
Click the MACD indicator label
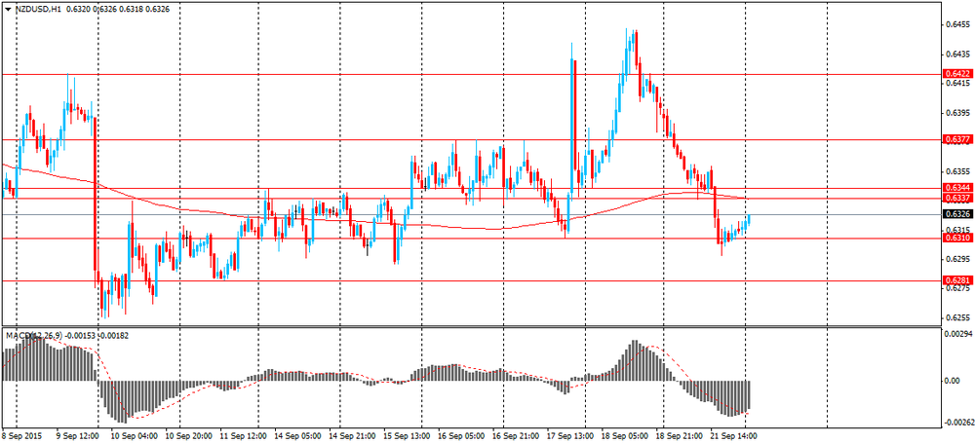(19, 336)
